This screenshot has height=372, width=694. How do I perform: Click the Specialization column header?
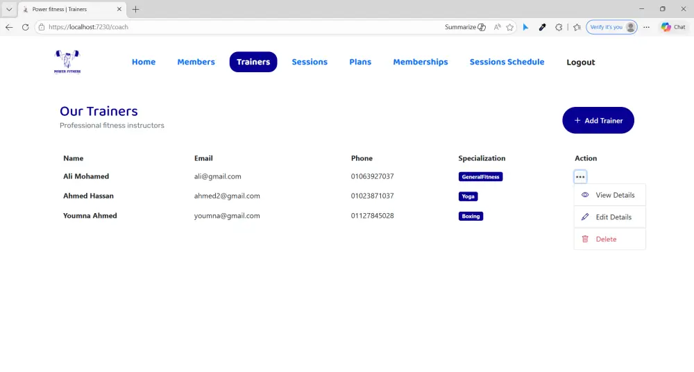(x=482, y=158)
